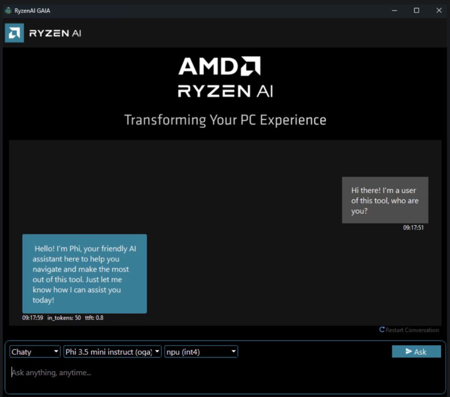This screenshot has height=397, width=450.
Task: Focus the 'Ask anything, anytime...' input field
Action: tap(220, 373)
